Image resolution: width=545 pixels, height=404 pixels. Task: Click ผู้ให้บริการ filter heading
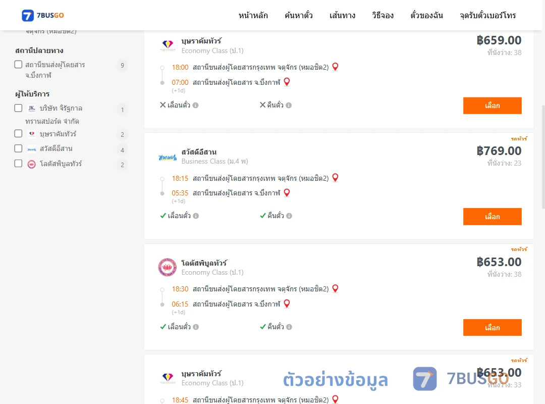(32, 94)
